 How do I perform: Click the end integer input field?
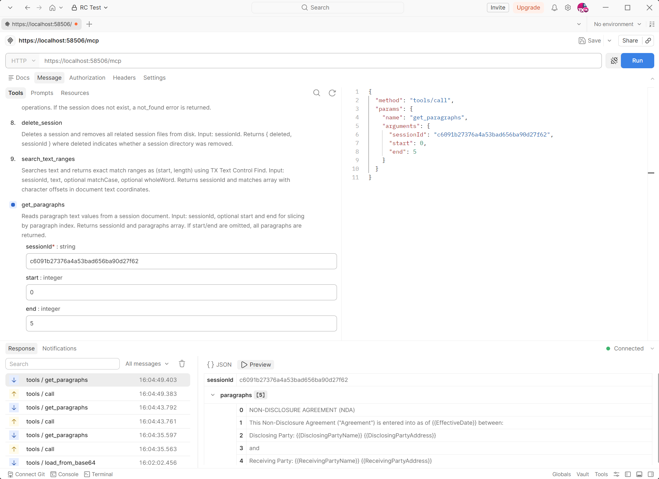[x=181, y=323]
